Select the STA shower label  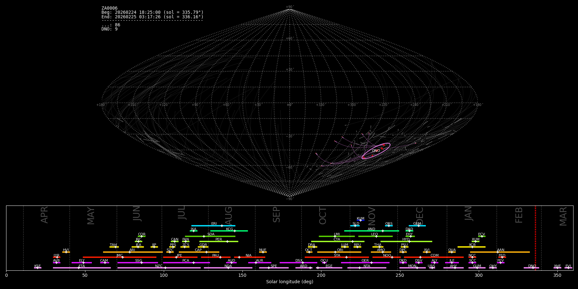(337, 256)
